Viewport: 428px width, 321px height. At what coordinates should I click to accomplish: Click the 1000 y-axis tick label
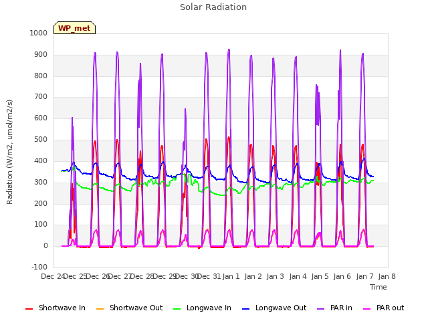click(39, 33)
